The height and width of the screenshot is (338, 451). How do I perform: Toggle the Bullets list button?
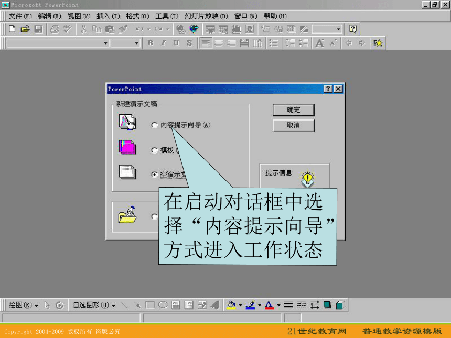click(x=274, y=43)
